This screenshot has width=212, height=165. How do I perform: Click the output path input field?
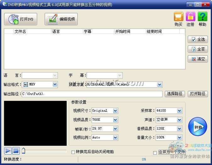click(92, 94)
